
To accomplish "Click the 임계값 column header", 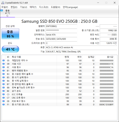I will click(89, 57).
